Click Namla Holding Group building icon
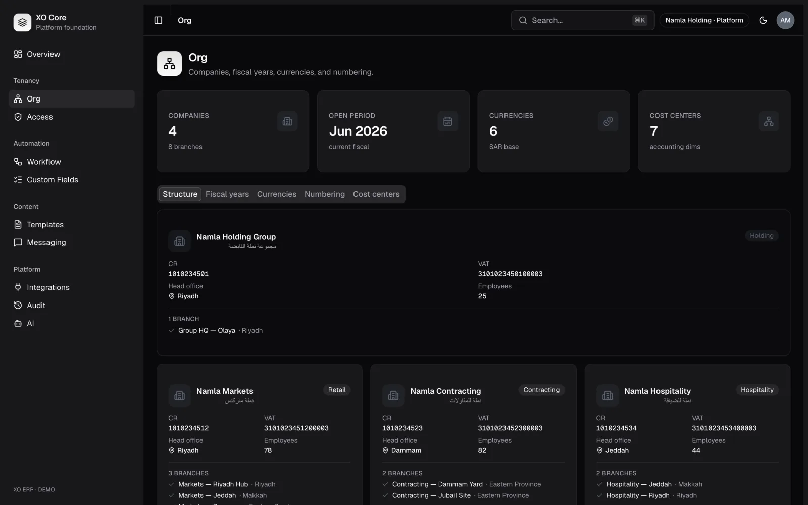This screenshot has width=808, height=505. coord(179,241)
